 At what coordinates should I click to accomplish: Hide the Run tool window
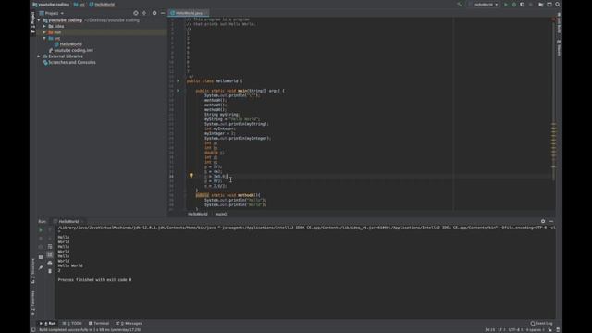[x=551, y=222]
